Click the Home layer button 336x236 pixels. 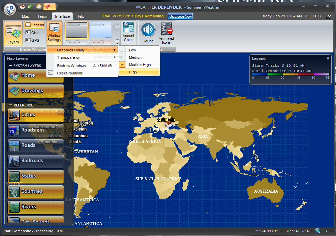(36, 75)
